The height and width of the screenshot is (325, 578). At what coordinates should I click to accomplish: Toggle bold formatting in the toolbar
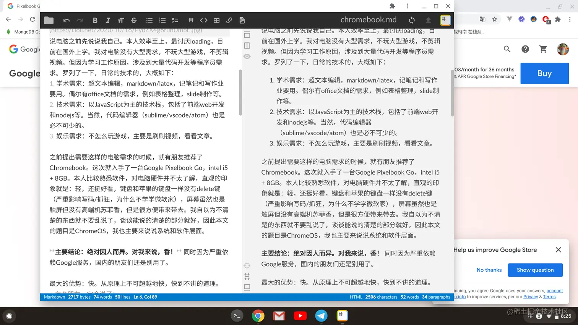pyautogui.click(x=95, y=20)
